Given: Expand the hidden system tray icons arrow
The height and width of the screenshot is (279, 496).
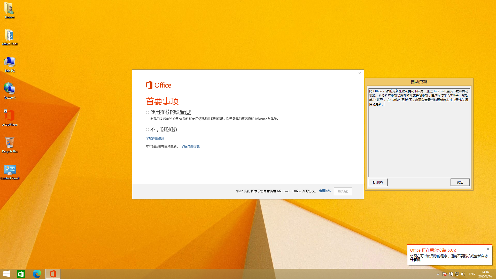Looking at the screenshot, I should pos(438,274).
